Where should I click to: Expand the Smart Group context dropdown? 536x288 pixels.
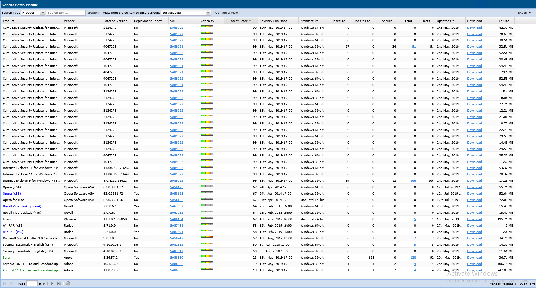[208, 13]
